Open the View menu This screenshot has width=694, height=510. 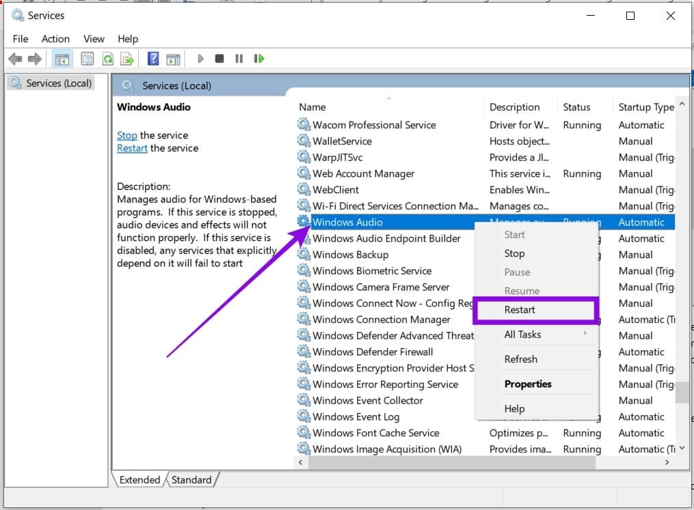tap(94, 39)
